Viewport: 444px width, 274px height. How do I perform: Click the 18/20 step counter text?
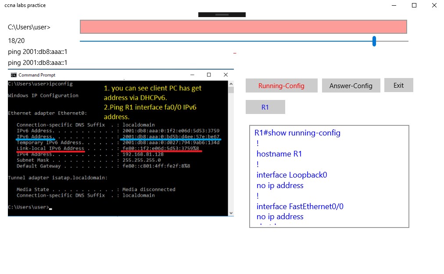point(16,41)
